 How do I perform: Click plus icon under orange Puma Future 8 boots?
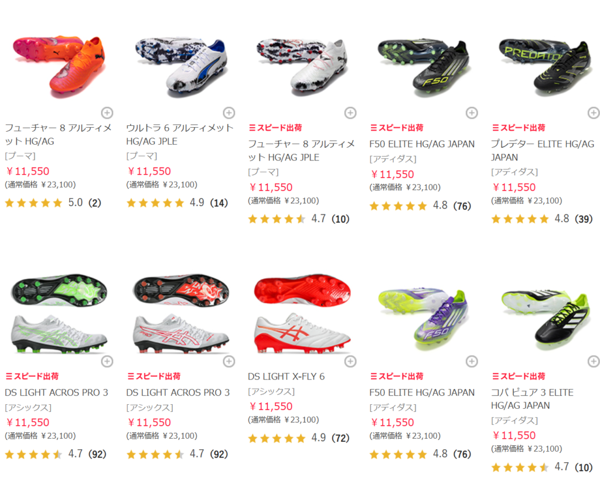tap(107, 113)
